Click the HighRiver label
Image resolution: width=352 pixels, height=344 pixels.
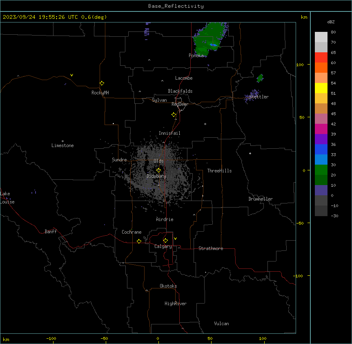click(x=176, y=304)
